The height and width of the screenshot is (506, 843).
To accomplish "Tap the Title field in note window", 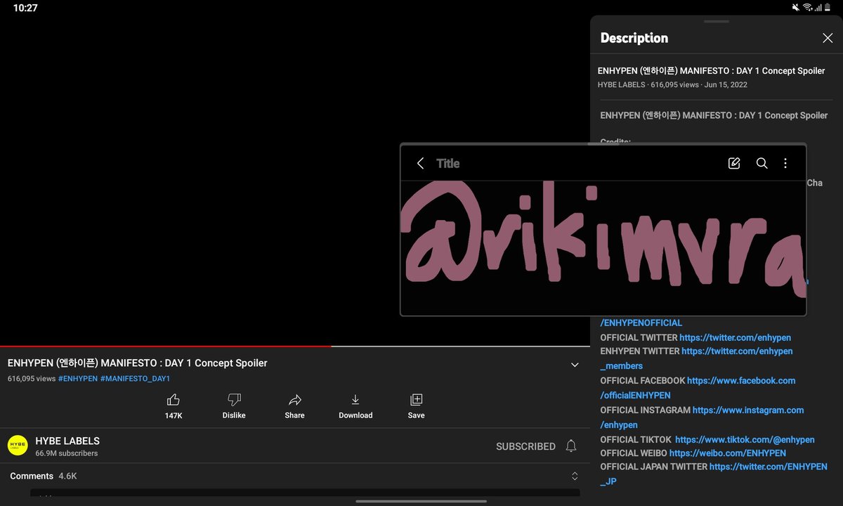I will [448, 163].
